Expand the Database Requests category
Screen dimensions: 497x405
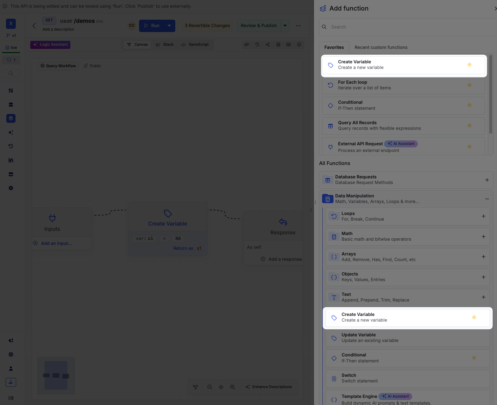pos(487,180)
